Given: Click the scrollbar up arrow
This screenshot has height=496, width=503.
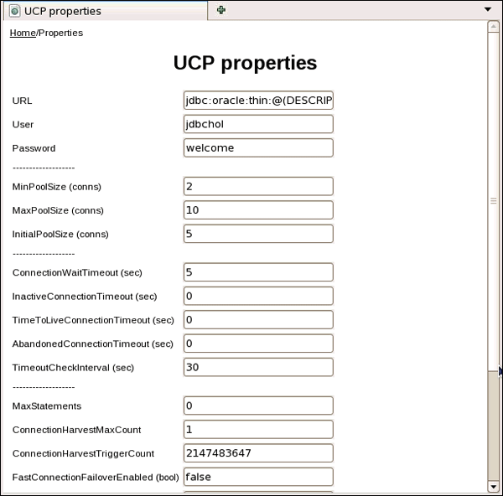Looking at the screenshot, I should (x=493, y=27).
